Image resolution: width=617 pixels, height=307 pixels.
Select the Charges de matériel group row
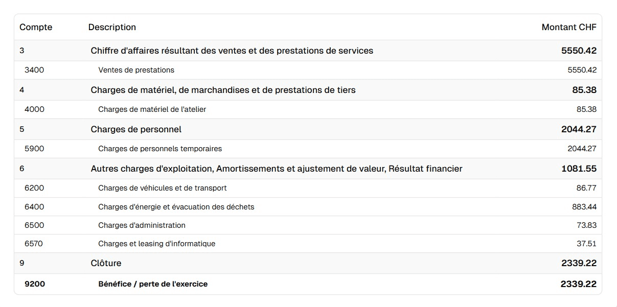click(223, 90)
